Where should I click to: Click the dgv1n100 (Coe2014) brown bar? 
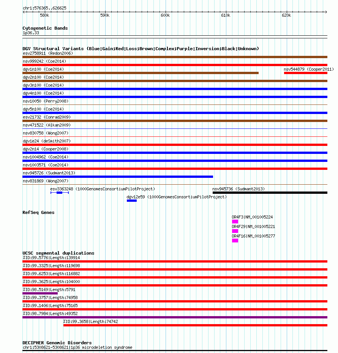141,73
